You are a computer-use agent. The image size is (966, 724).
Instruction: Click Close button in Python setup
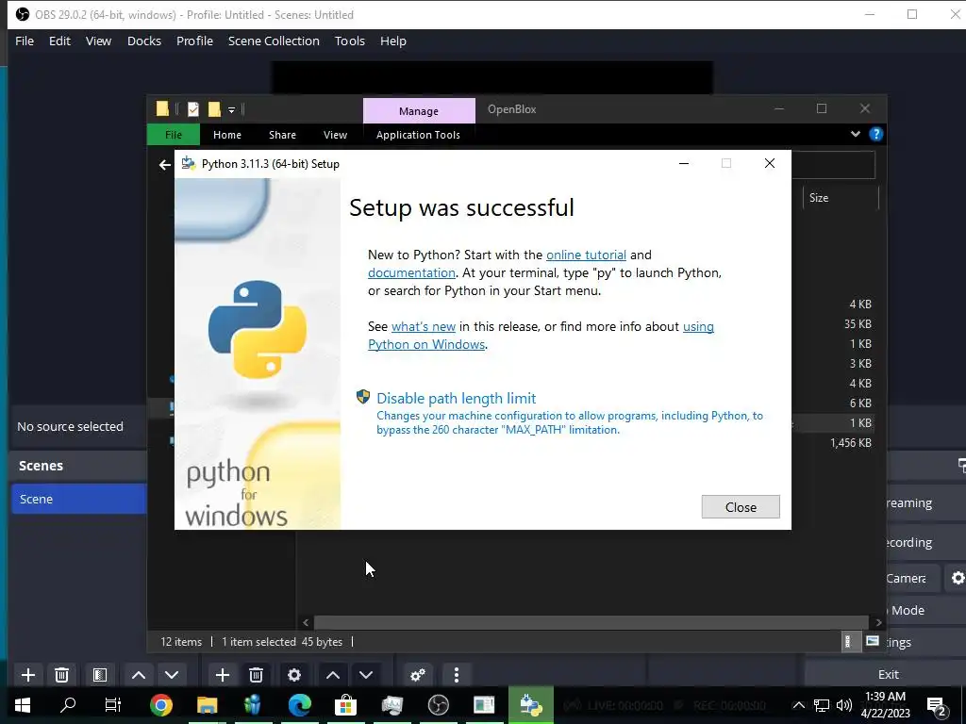coord(741,506)
